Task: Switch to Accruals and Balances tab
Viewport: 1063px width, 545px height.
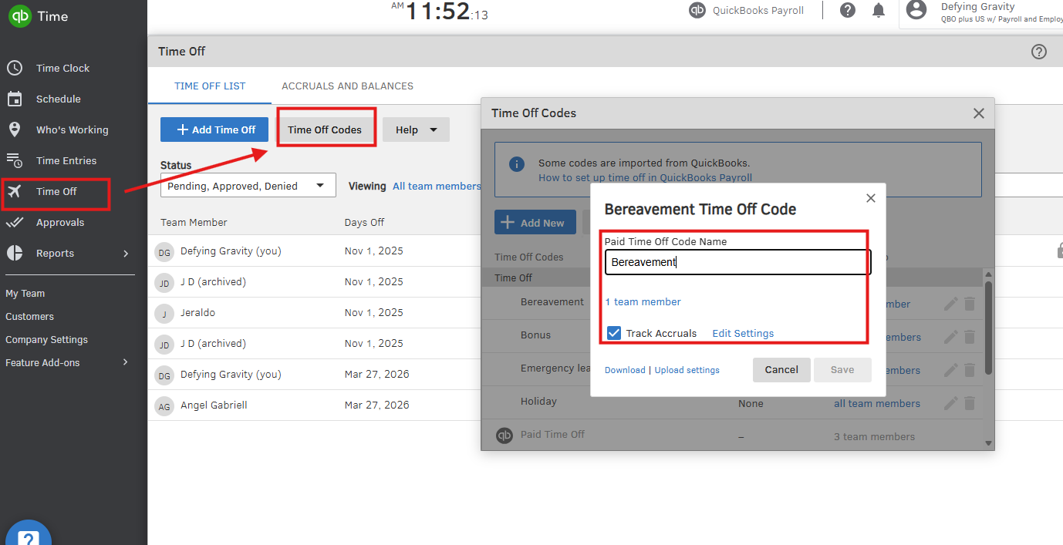Action: click(x=347, y=86)
